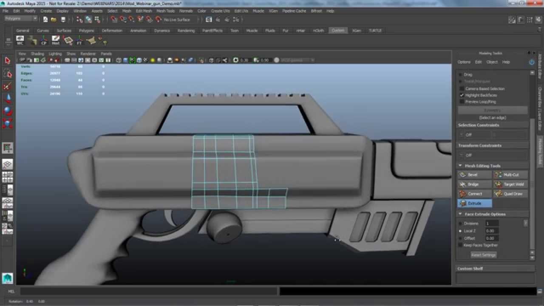
Task: Toggle Snap to Grids in status line
Action: (114, 20)
